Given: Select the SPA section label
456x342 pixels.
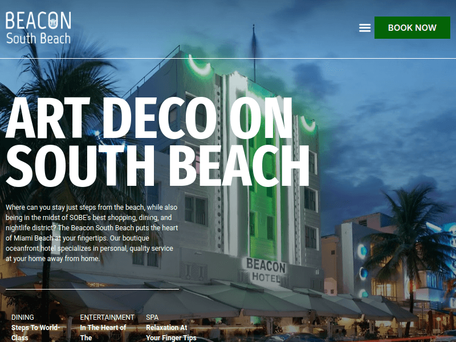Looking at the screenshot, I should pyautogui.click(x=153, y=317).
